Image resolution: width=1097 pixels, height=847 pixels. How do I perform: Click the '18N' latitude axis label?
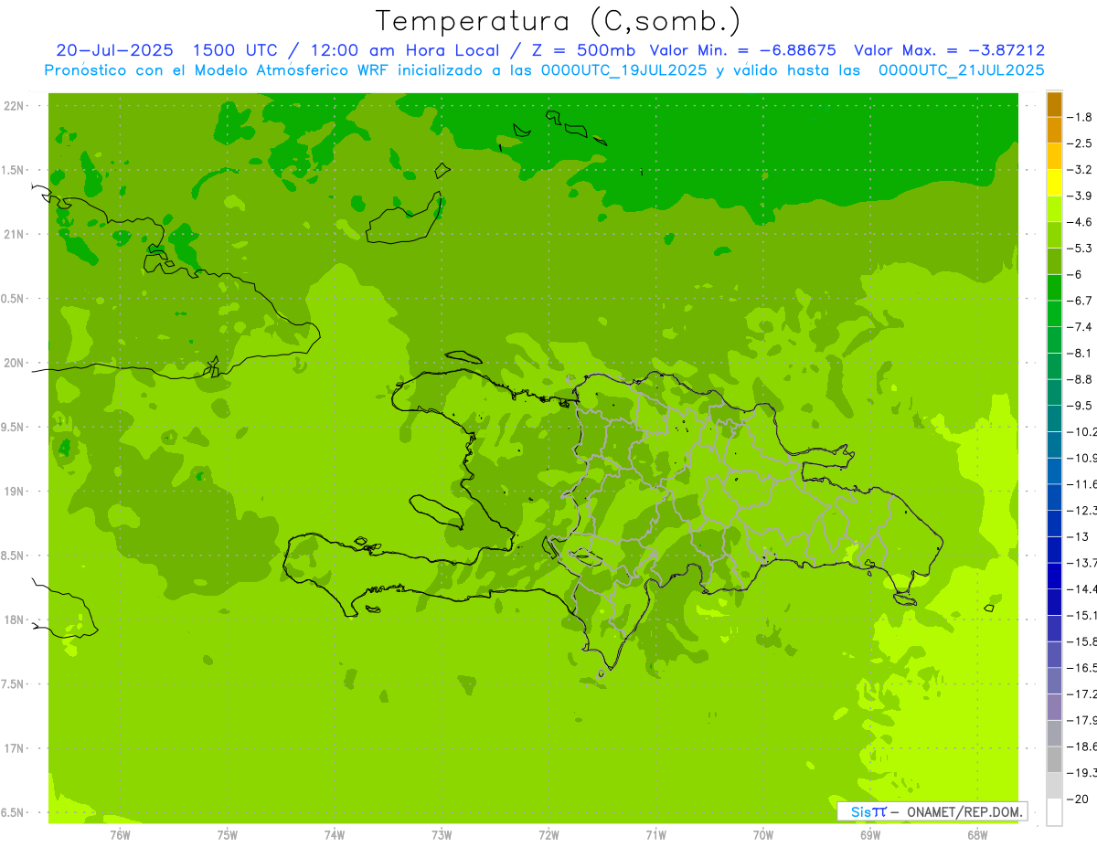point(14,620)
